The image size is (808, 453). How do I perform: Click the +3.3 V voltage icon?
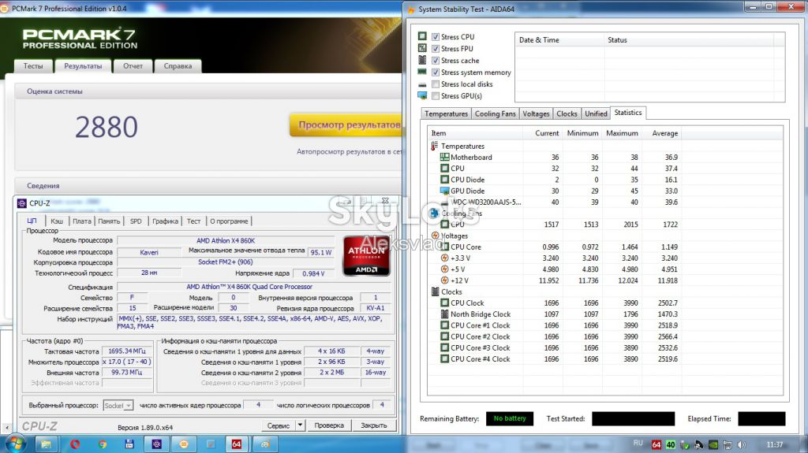tap(444, 258)
